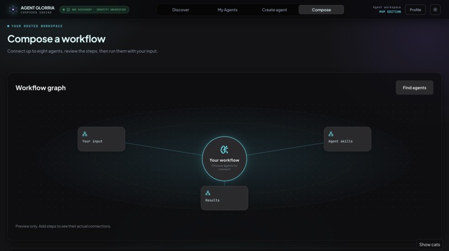Go to the Create agent tab
Screen dimensions: 449x251
tap(274, 9)
